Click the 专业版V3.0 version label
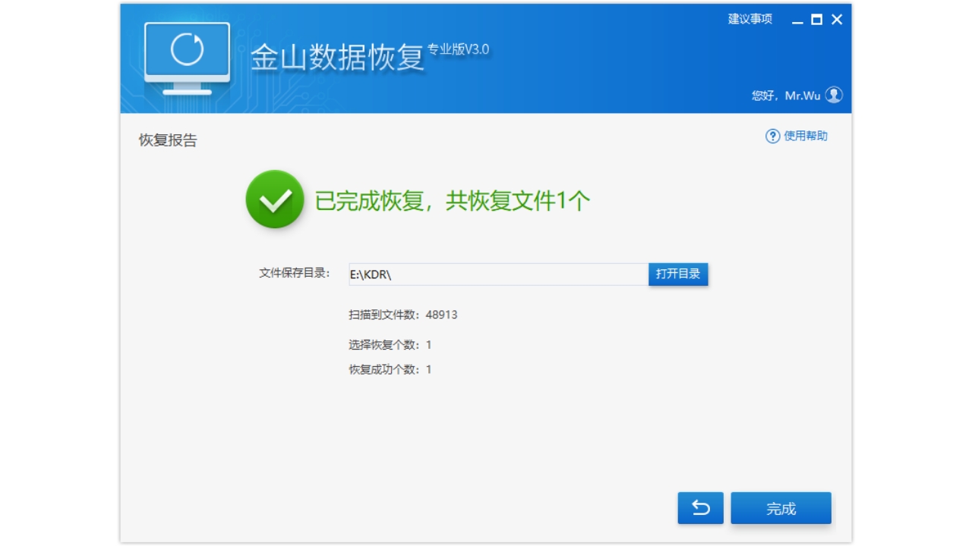This screenshot has height=546, width=972. 458,49
